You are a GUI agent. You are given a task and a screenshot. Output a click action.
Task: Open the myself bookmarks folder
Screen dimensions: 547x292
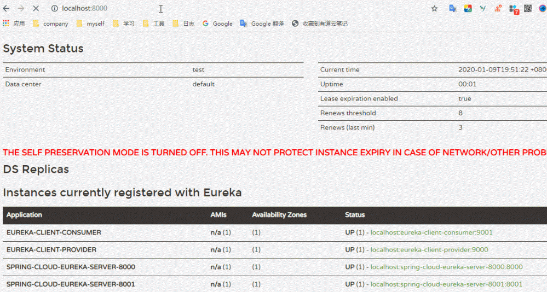[90, 24]
